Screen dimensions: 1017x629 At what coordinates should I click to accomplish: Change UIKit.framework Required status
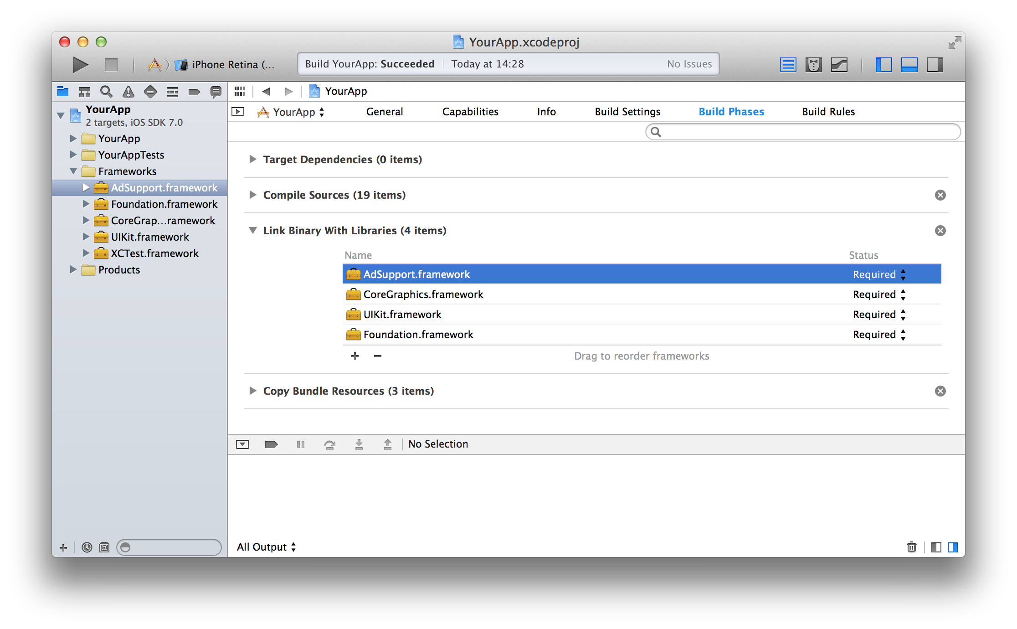[879, 314]
